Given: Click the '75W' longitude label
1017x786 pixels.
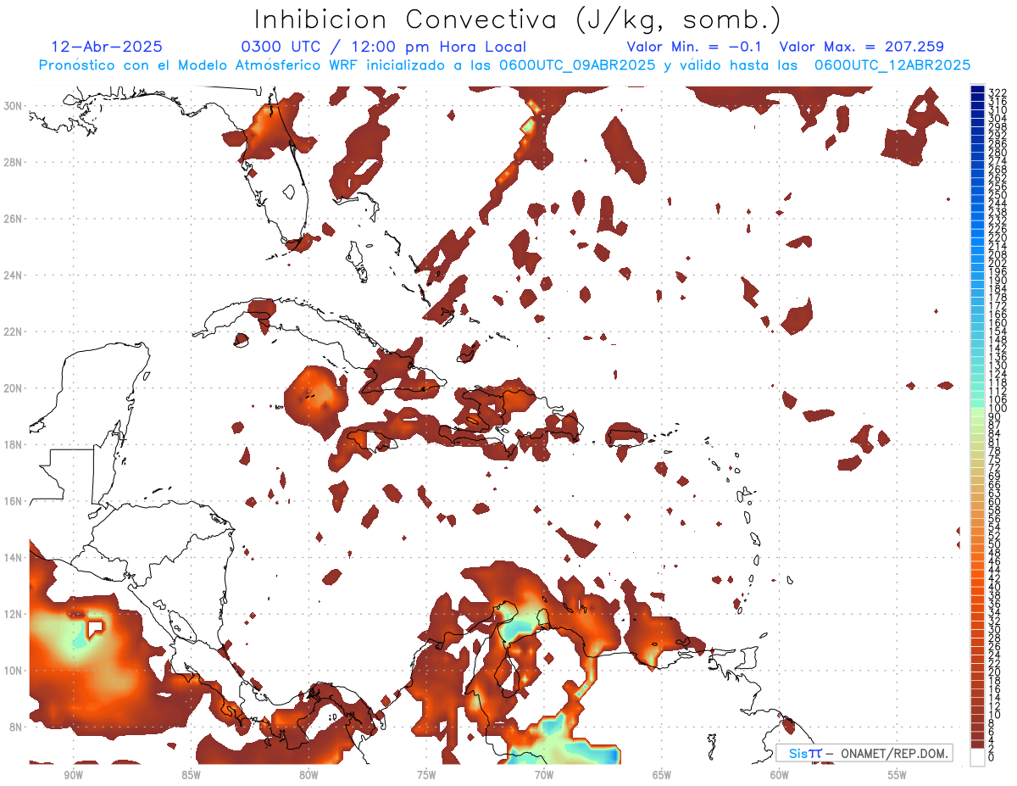Looking at the screenshot, I should pos(426,774).
